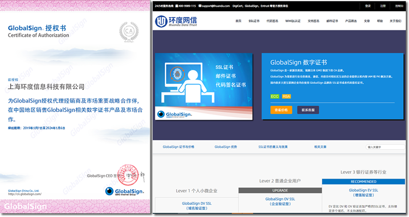Switch to GlobalSign 证书与价格 tab
The width and height of the screenshot is (409, 217).
(x=178, y=147)
